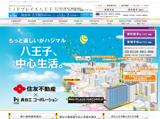This screenshot has height=119, width=160.
Task: Click the s-hachioji email address link
Action: 108,16
